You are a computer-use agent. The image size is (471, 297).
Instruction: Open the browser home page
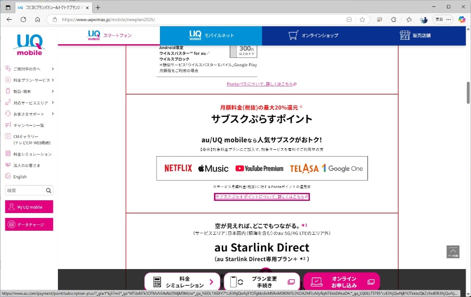click(38, 20)
